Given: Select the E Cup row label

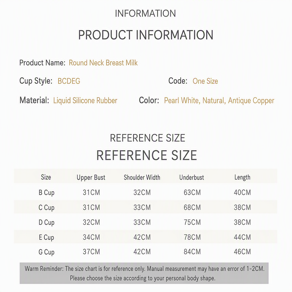Looking at the screenshot, I should tap(46, 237).
